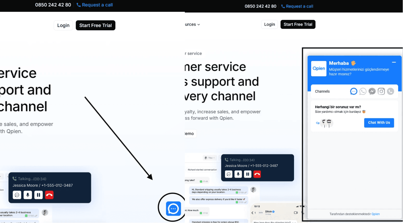Screen dimensions: 403x223
Task: Click phone icon beside left Request a call
Action: [79, 5]
